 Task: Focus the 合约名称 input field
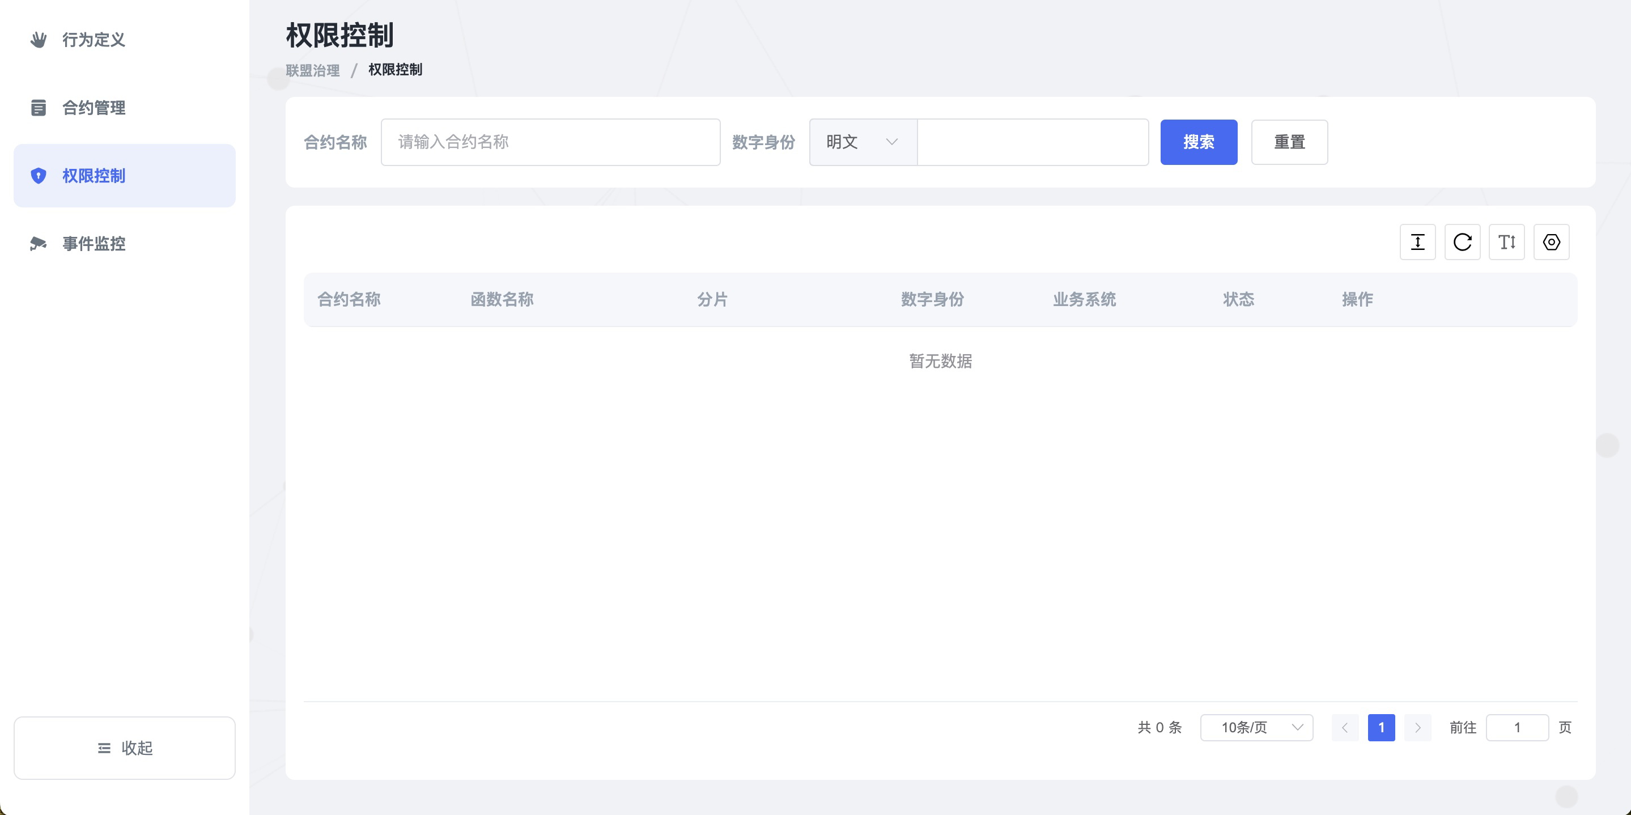550,142
